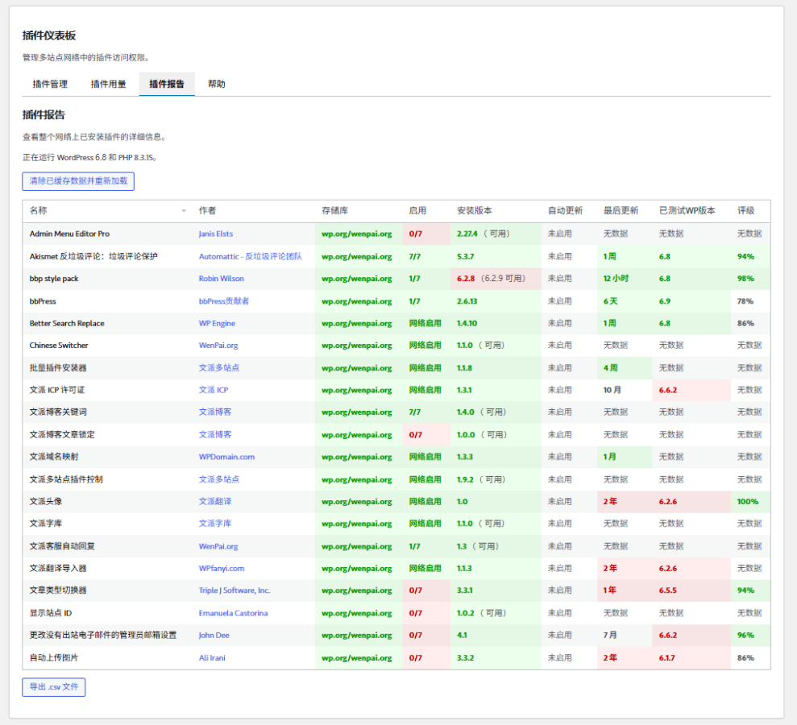Click the sort arrow in the 名称 column header

(x=184, y=211)
